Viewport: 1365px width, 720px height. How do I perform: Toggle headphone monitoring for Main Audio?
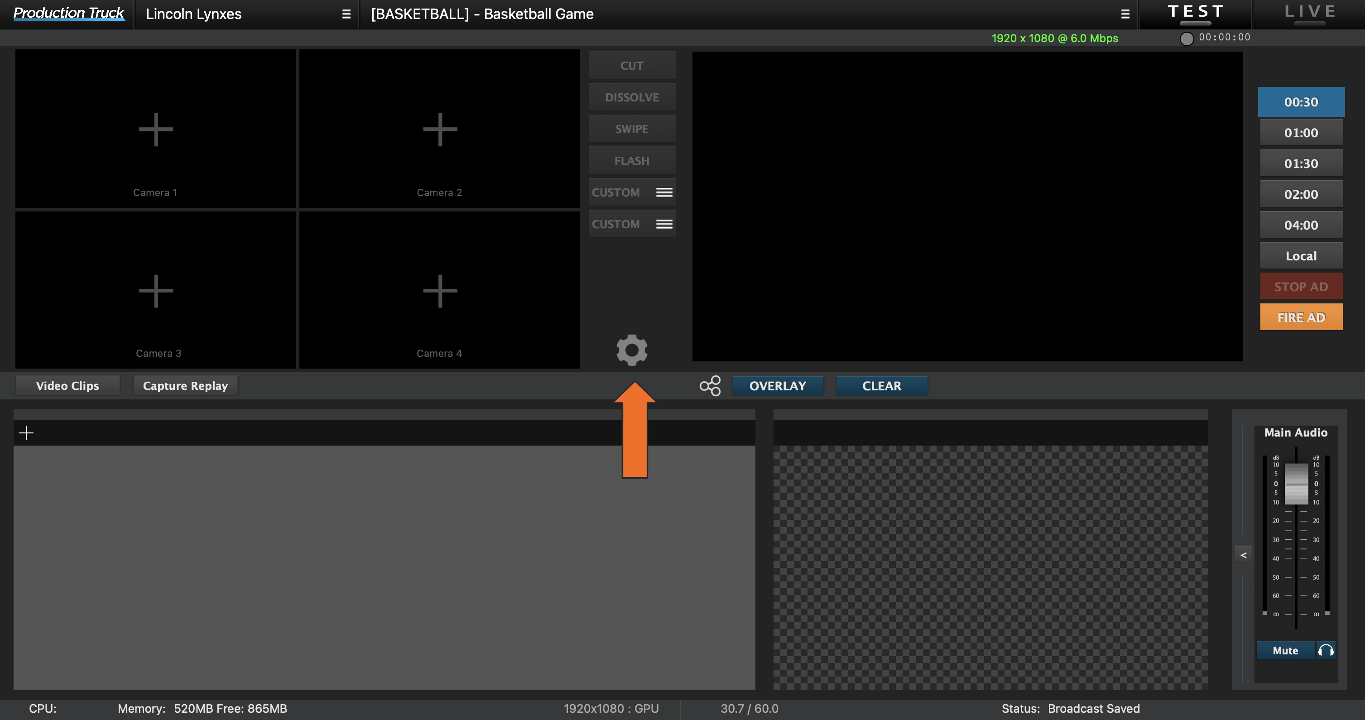(x=1326, y=650)
